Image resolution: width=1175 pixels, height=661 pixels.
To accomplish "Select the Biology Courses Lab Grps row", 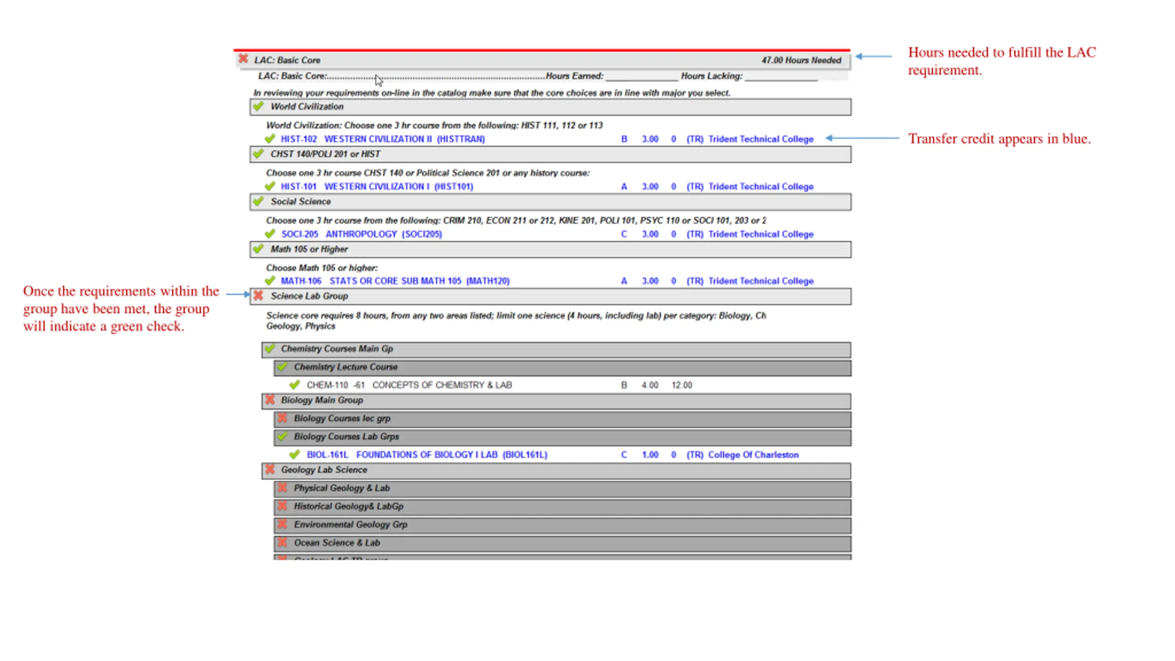I will click(x=563, y=437).
